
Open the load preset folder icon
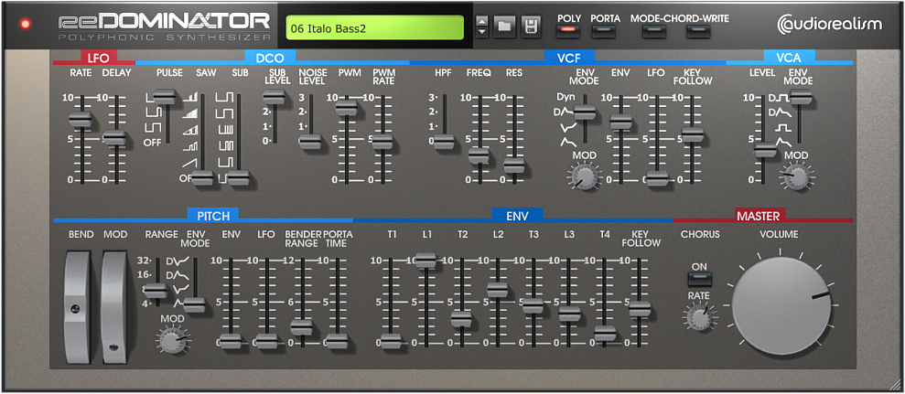(504, 26)
